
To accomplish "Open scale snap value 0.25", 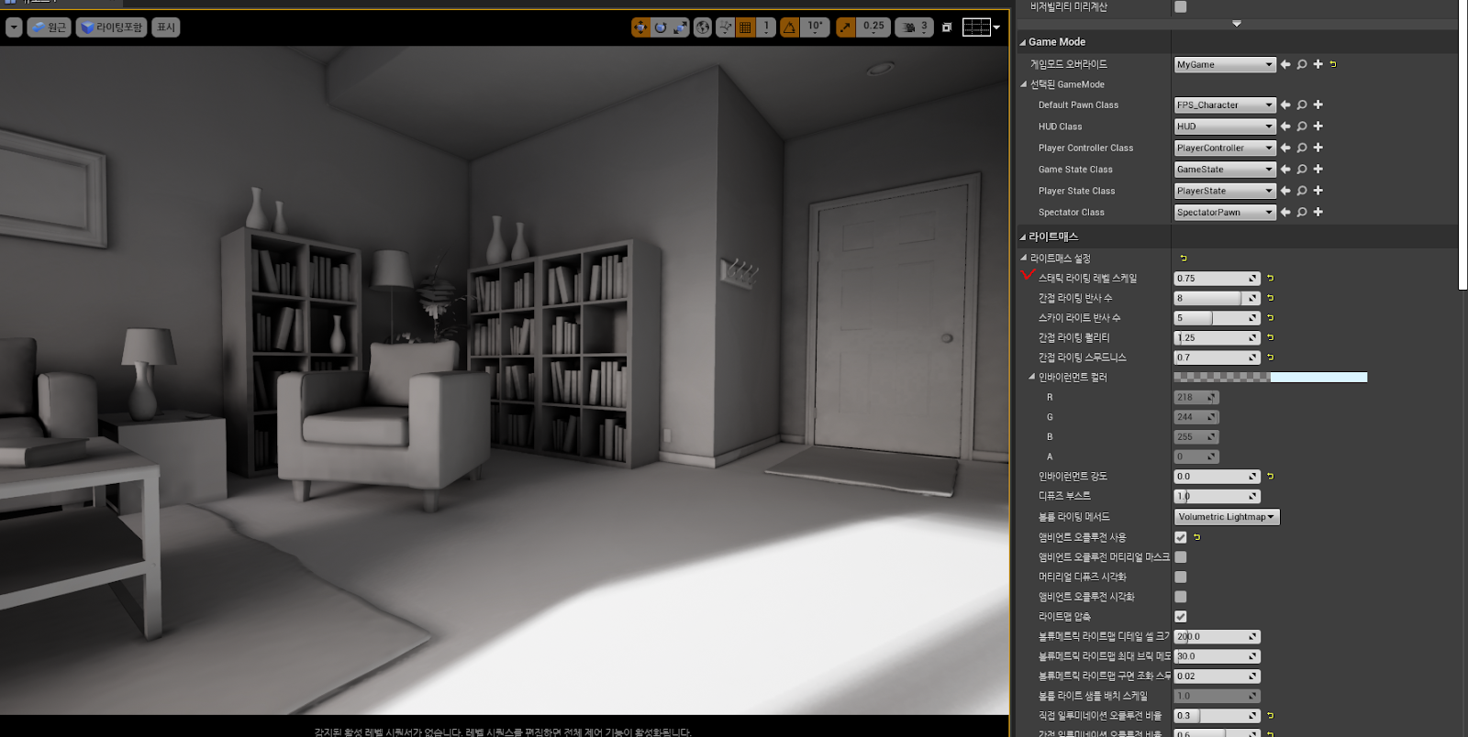I will coord(873,27).
